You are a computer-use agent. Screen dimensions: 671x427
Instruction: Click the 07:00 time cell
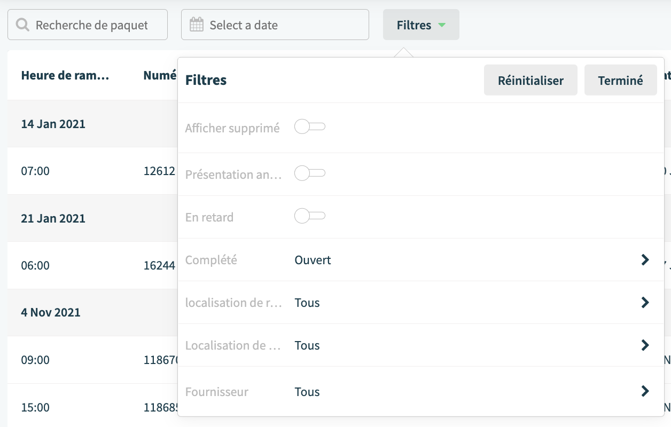coord(35,171)
